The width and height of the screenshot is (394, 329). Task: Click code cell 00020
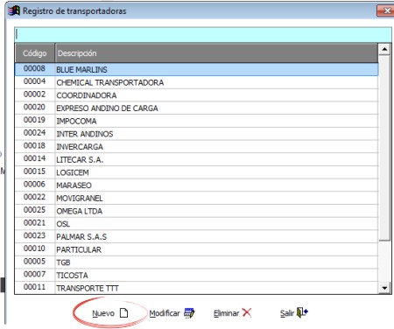(x=34, y=107)
